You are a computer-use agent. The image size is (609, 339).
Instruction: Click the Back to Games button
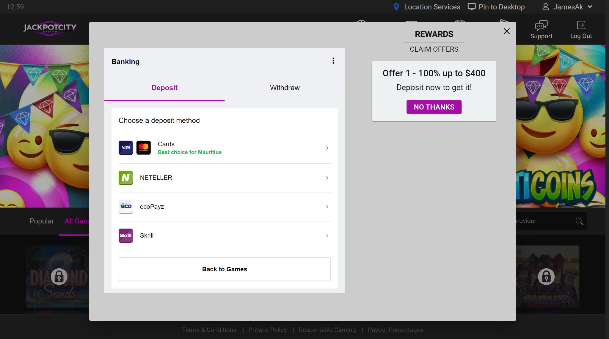(x=225, y=269)
